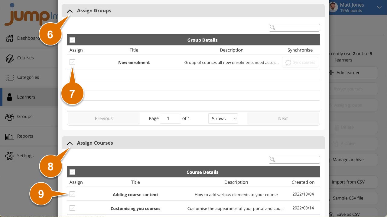
Task: Click the Created on column header
Action: (x=303, y=182)
